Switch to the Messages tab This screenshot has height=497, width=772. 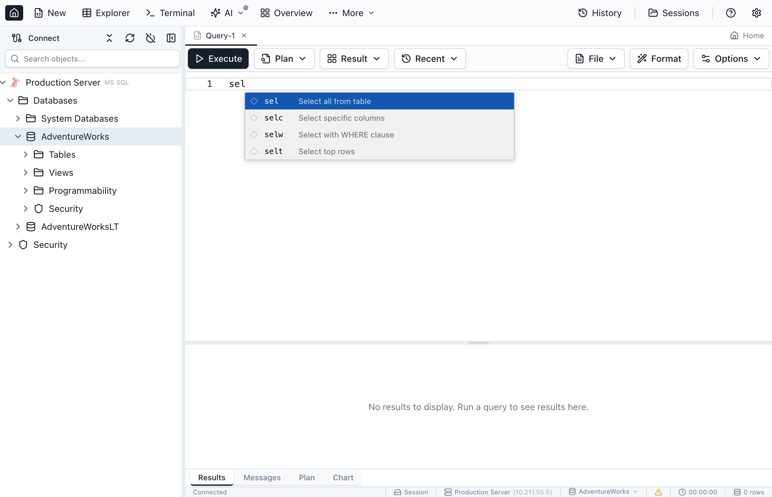[262, 477]
